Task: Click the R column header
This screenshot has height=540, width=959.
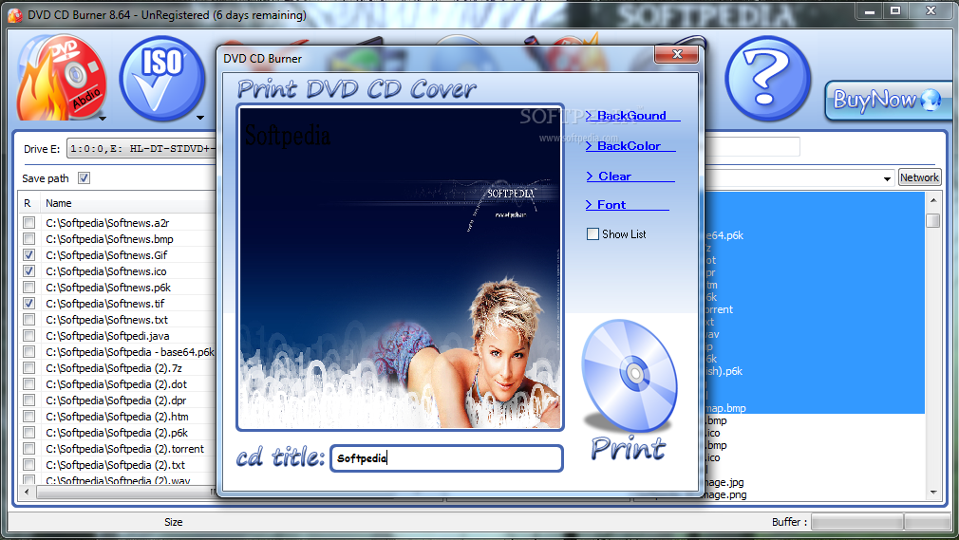Action: click(27, 203)
